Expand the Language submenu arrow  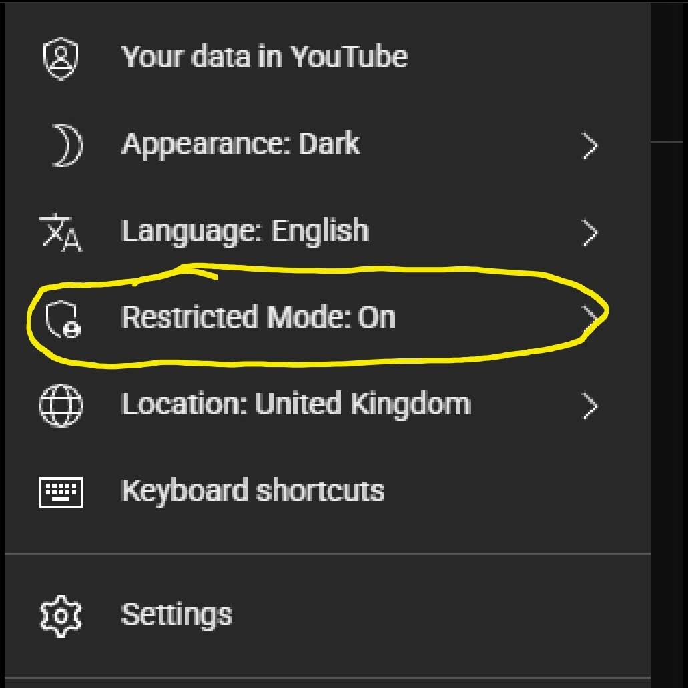point(589,233)
